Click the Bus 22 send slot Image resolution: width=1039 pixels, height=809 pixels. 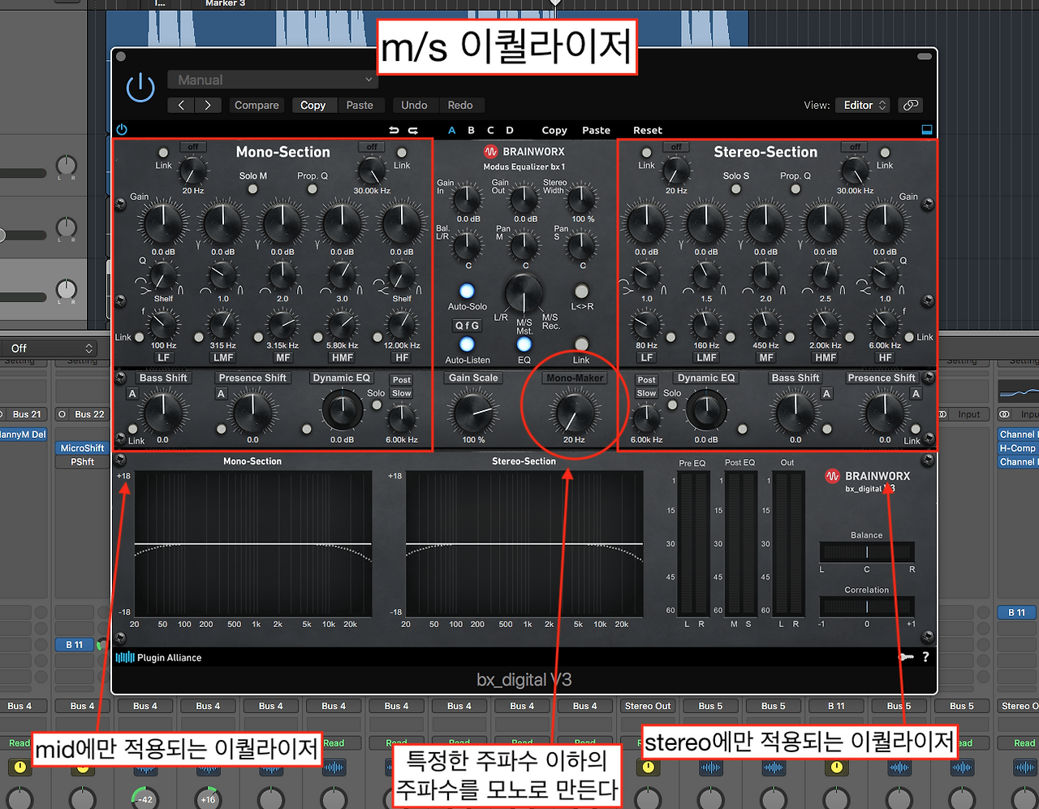[82, 414]
